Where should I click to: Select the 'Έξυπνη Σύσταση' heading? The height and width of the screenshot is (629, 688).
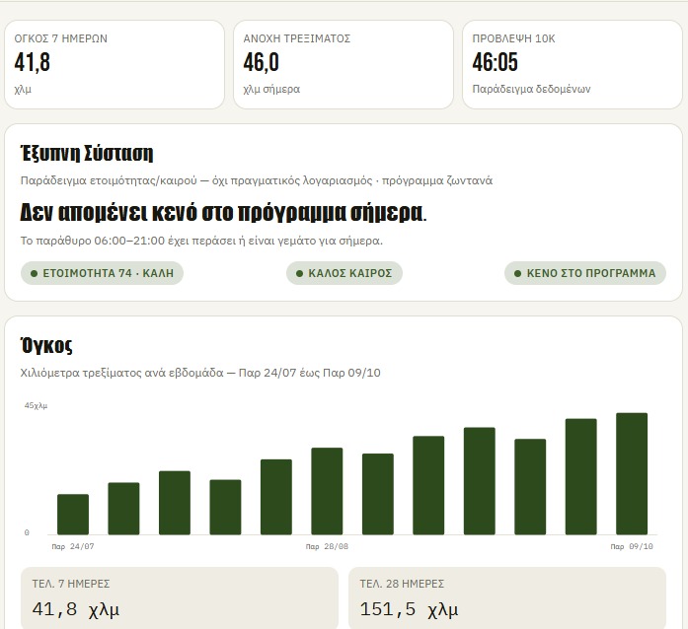(87, 154)
